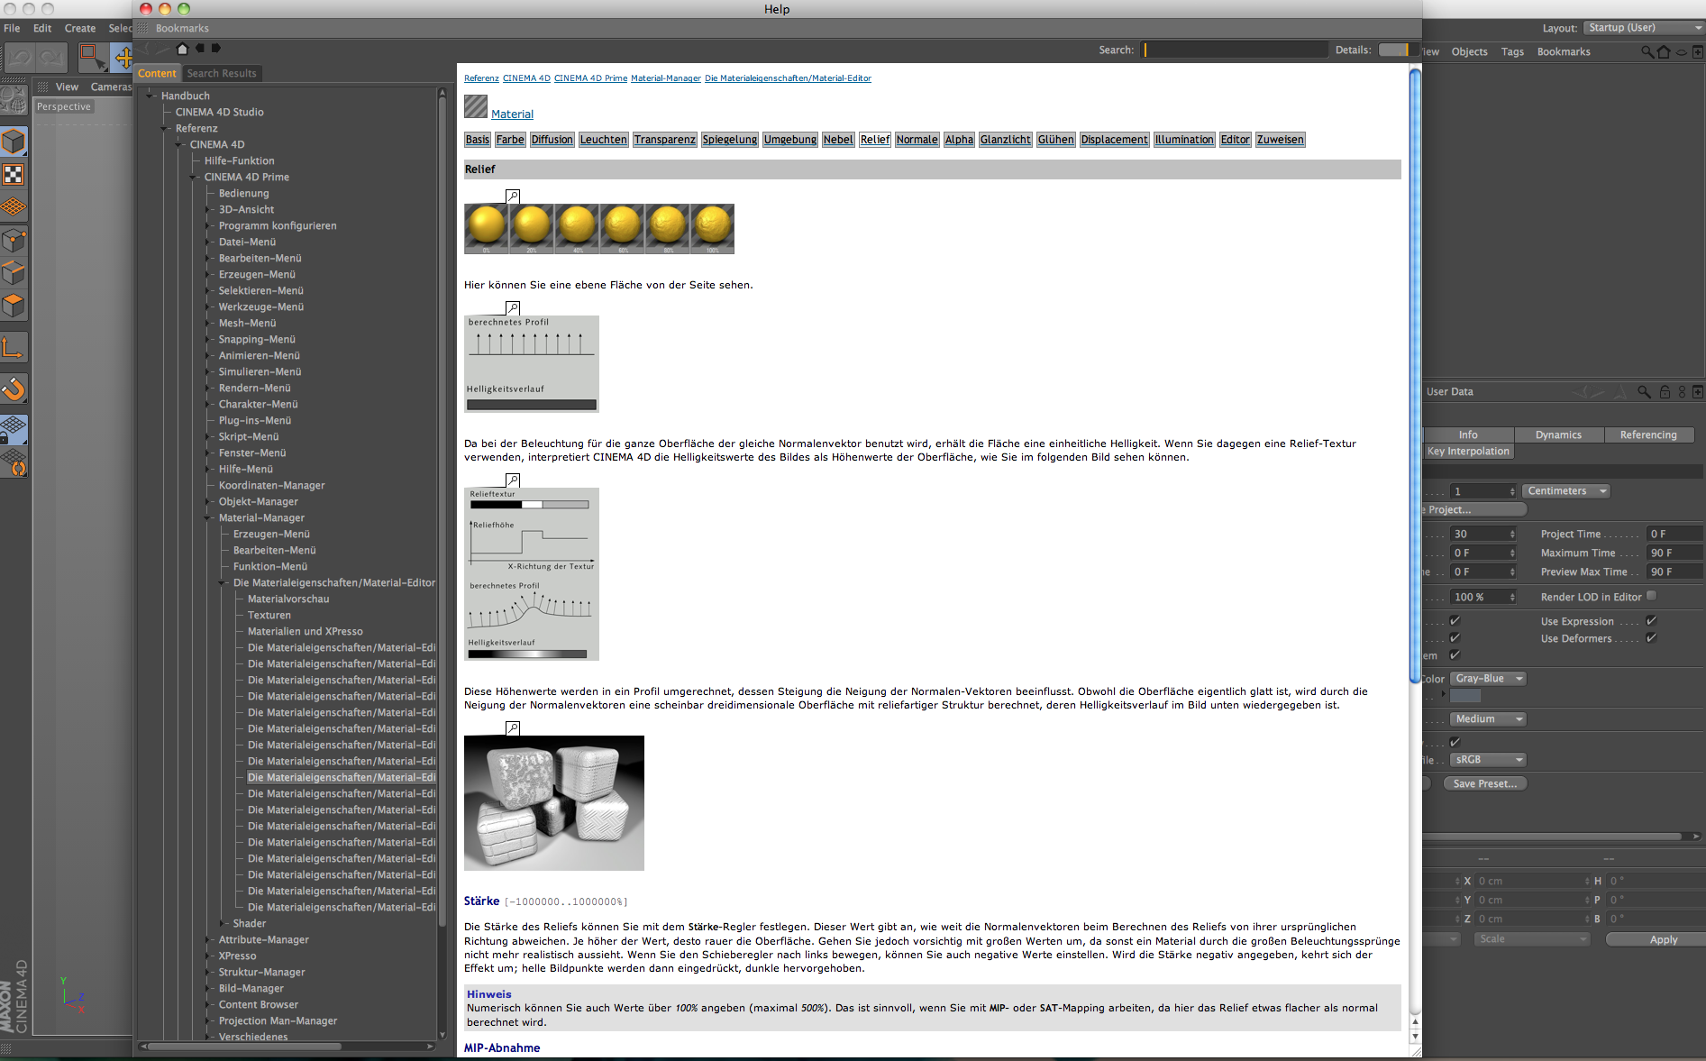This screenshot has height=1061, width=1706.
Task: Toggle the checkbox above the sRGB dropdown
Action: 1455,742
